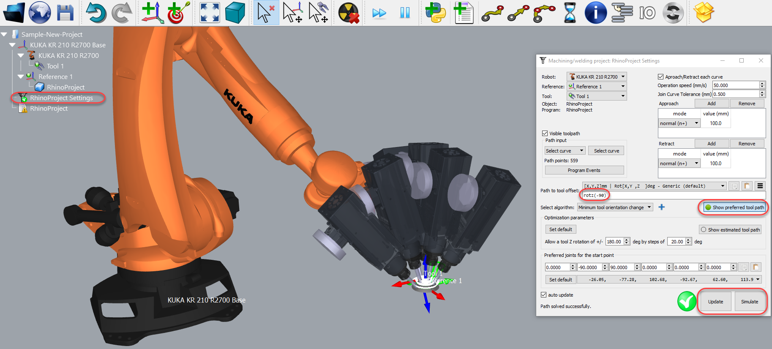772x349 pixels.
Task: Click the Undo arrow icon
Action: tap(96, 13)
